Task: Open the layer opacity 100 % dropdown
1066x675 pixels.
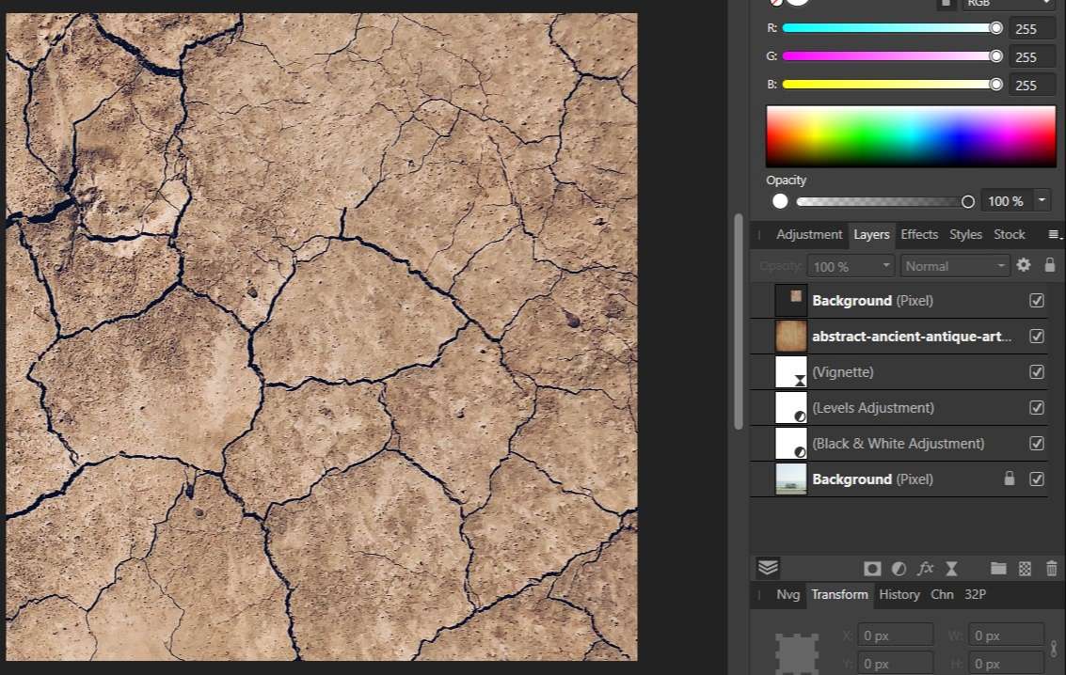Action: tap(851, 266)
